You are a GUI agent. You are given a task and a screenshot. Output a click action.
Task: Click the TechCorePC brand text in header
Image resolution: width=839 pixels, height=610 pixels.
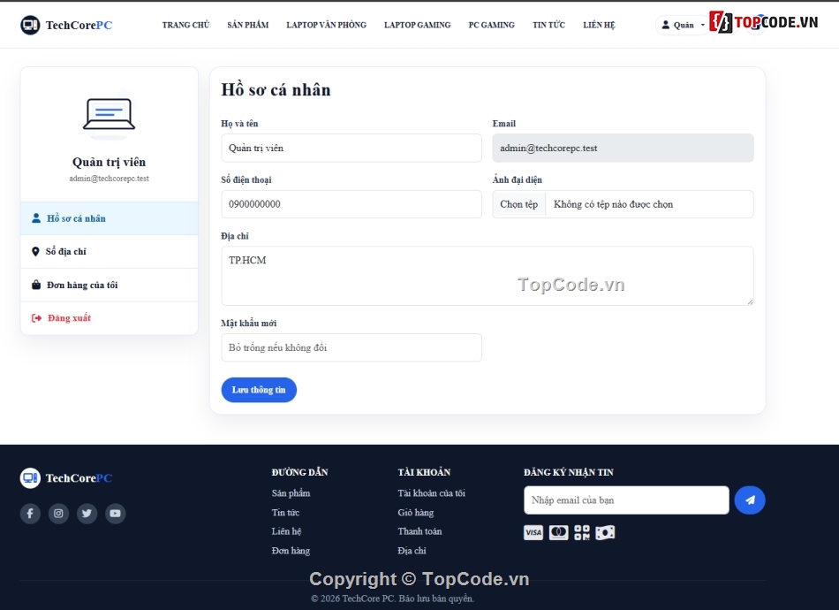coord(79,25)
